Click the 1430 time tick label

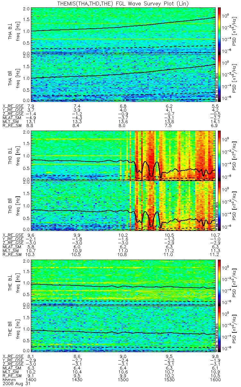coord(77,380)
